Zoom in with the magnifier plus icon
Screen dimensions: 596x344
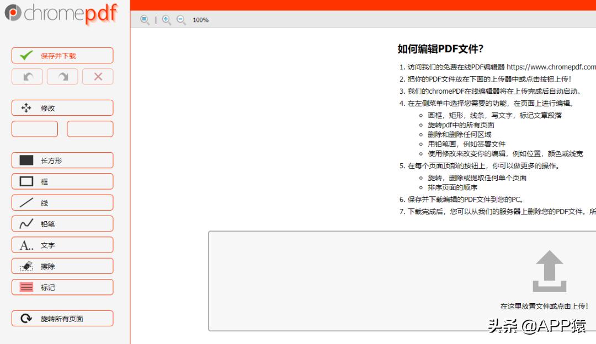pyautogui.click(x=166, y=20)
